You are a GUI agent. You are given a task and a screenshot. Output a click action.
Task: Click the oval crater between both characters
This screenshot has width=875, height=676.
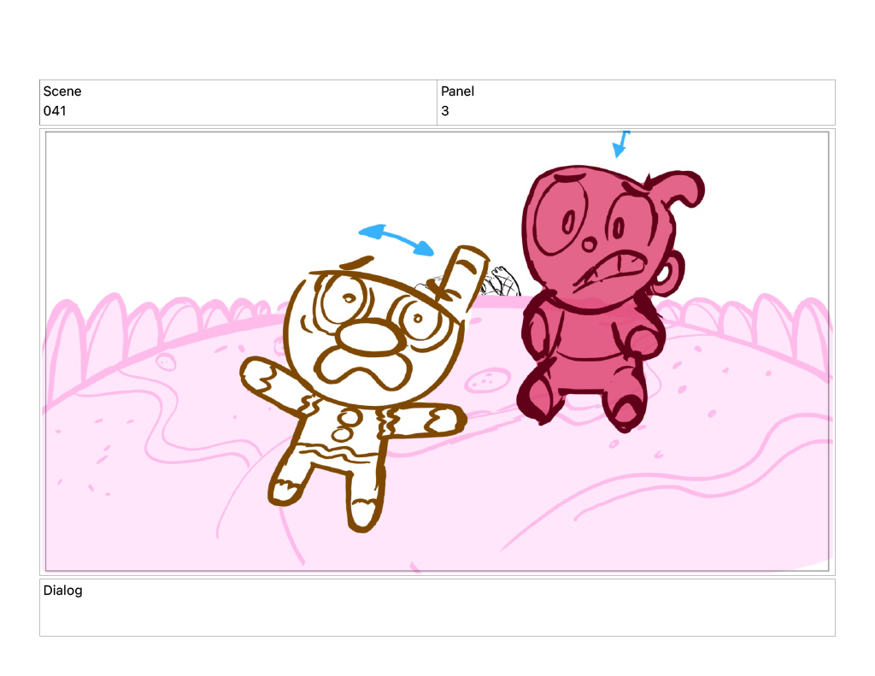pos(490,378)
